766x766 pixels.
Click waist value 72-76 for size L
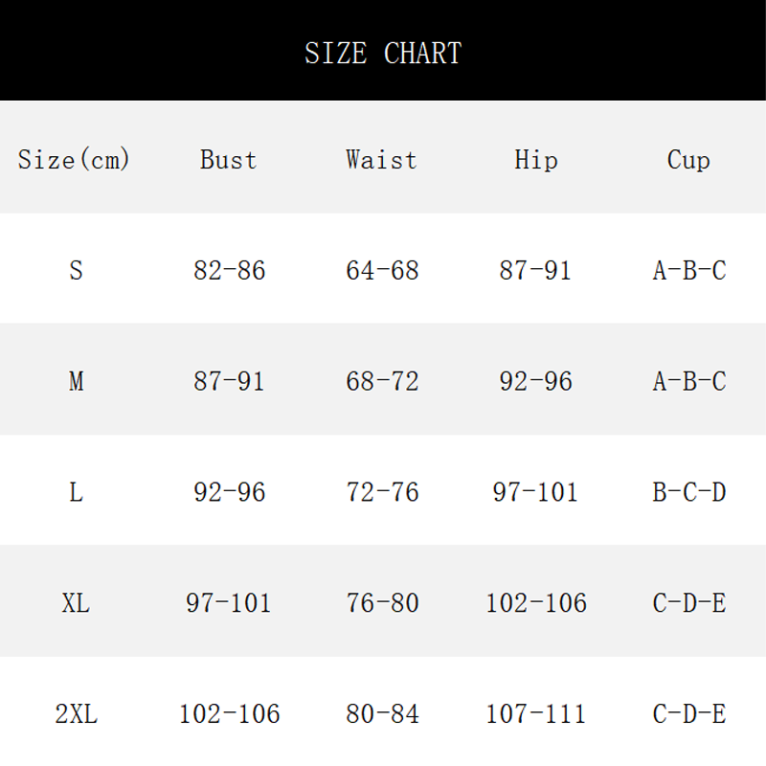(x=382, y=492)
